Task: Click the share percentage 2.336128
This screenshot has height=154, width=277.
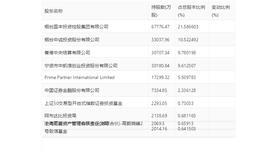Action: tap(188, 90)
